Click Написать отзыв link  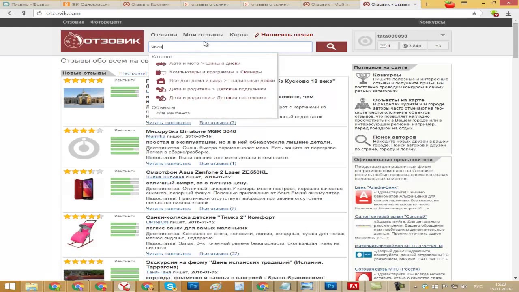[284, 35]
